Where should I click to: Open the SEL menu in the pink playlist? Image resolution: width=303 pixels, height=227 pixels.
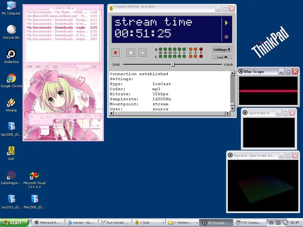pyautogui.click(x=47, y=67)
